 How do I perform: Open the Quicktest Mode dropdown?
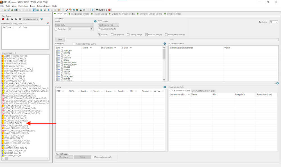click(x=74, y=25)
